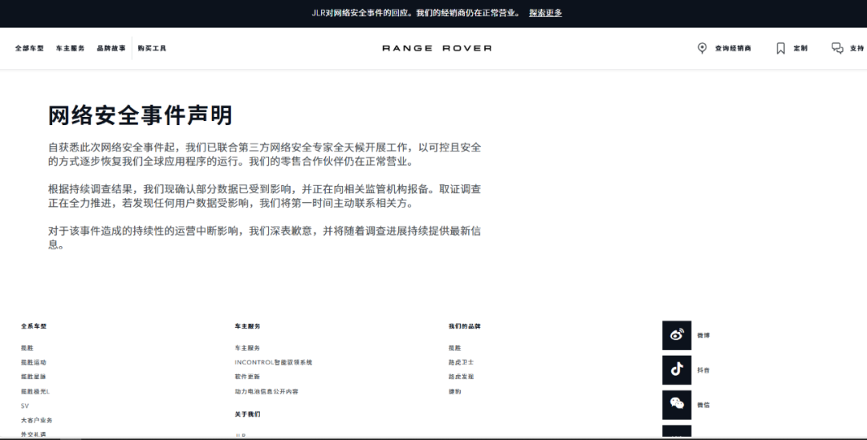Open the 揽胜运动 footer link
This screenshot has height=440, width=867.
pyautogui.click(x=34, y=362)
